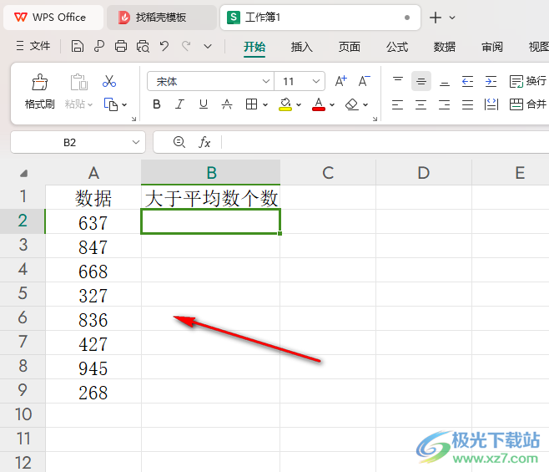Open the 文件 menu
549x472 pixels.
pos(33,46)
